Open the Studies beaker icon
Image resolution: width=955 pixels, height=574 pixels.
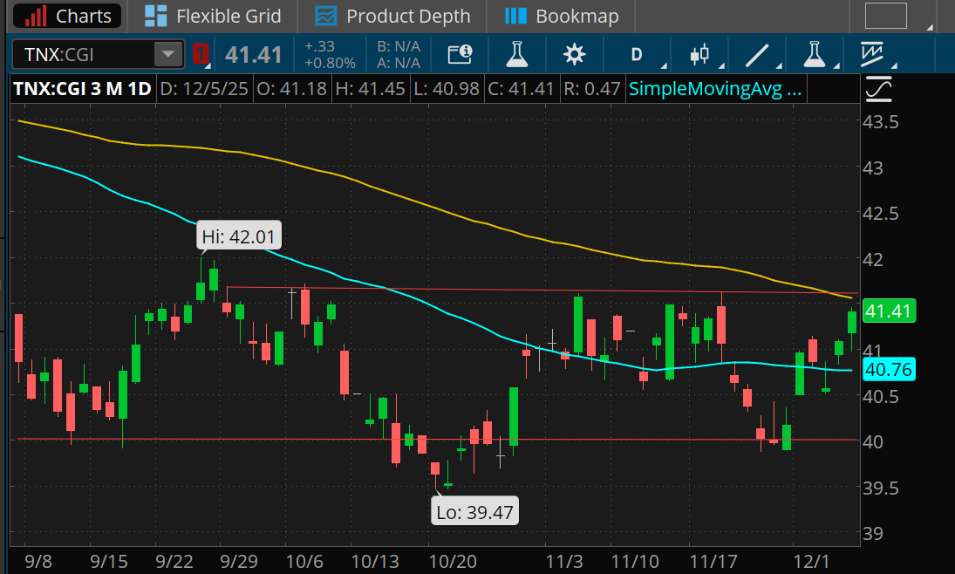pyautogui.click(x=516, y=53)
